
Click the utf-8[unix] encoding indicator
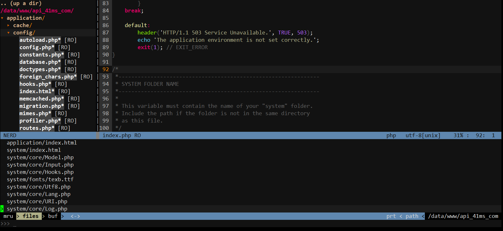(423, 136)
